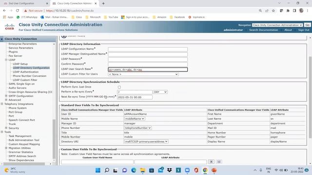
Task: Open the DAY re-sync interval dropdown
Action: 160,92
